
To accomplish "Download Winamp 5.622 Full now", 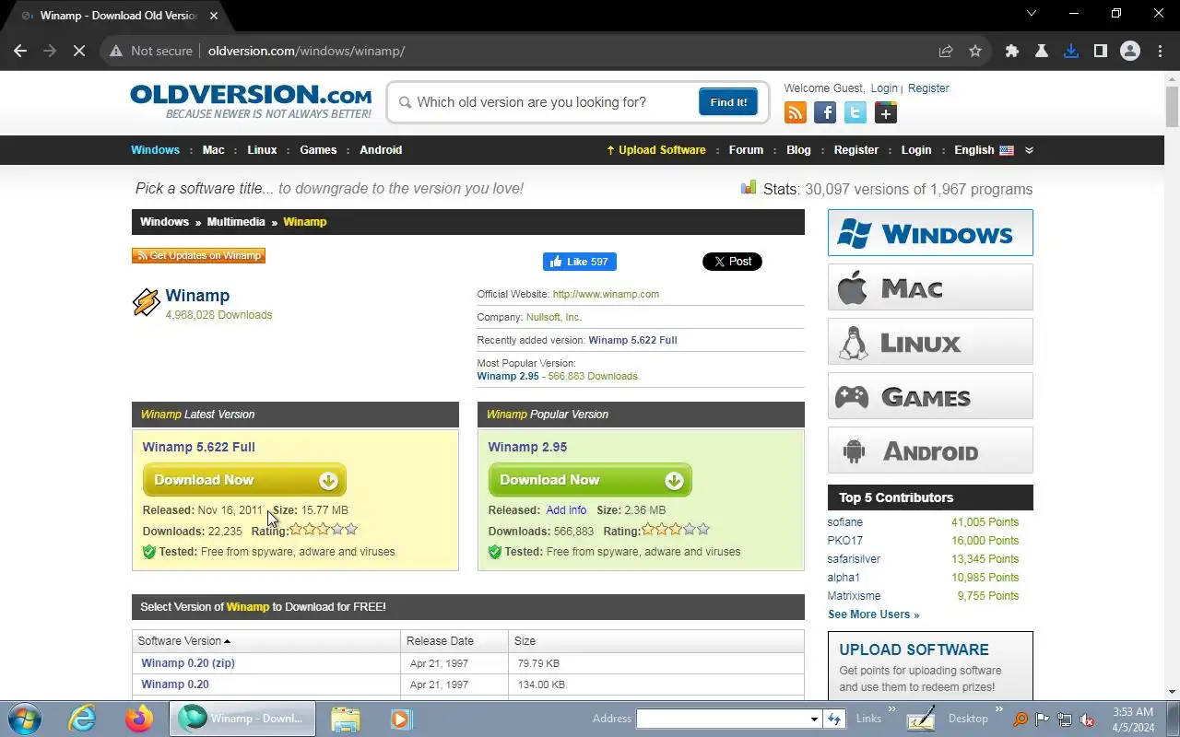I will (244, 480).
